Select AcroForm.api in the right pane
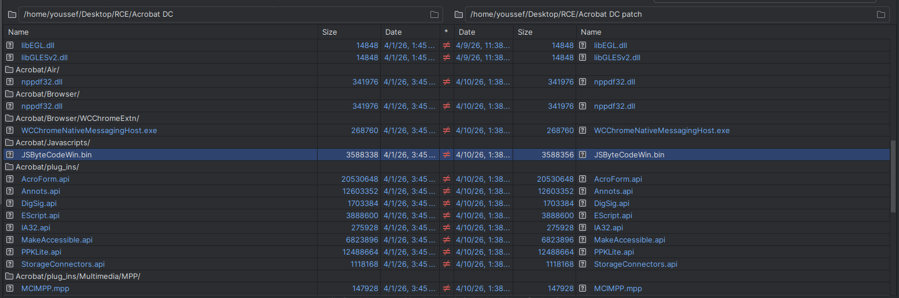This screenshot has height=298, width=899. pos(618,179)
